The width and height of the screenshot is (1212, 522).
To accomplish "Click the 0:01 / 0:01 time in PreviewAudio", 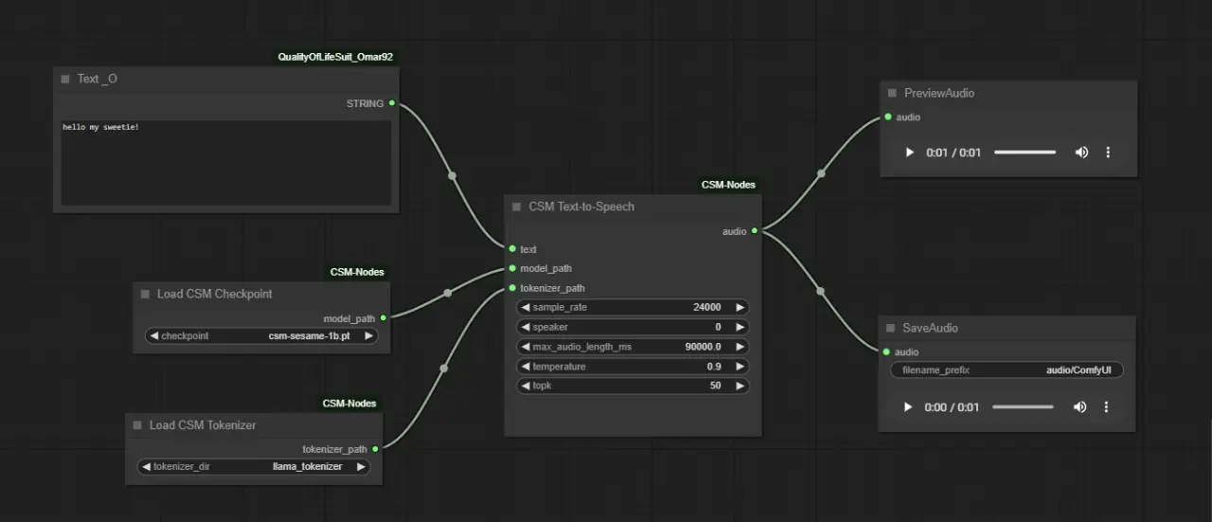I will coord(954,153).
